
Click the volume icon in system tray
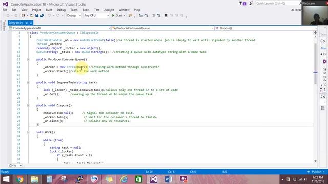(305, 179)
